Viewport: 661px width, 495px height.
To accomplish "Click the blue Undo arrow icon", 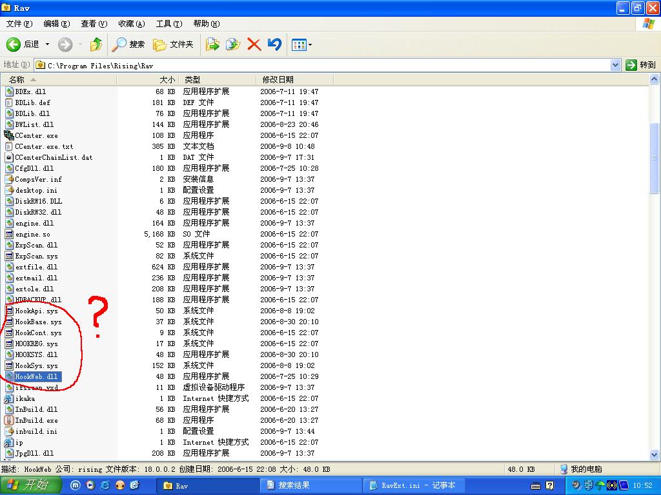I will (274, 44).
